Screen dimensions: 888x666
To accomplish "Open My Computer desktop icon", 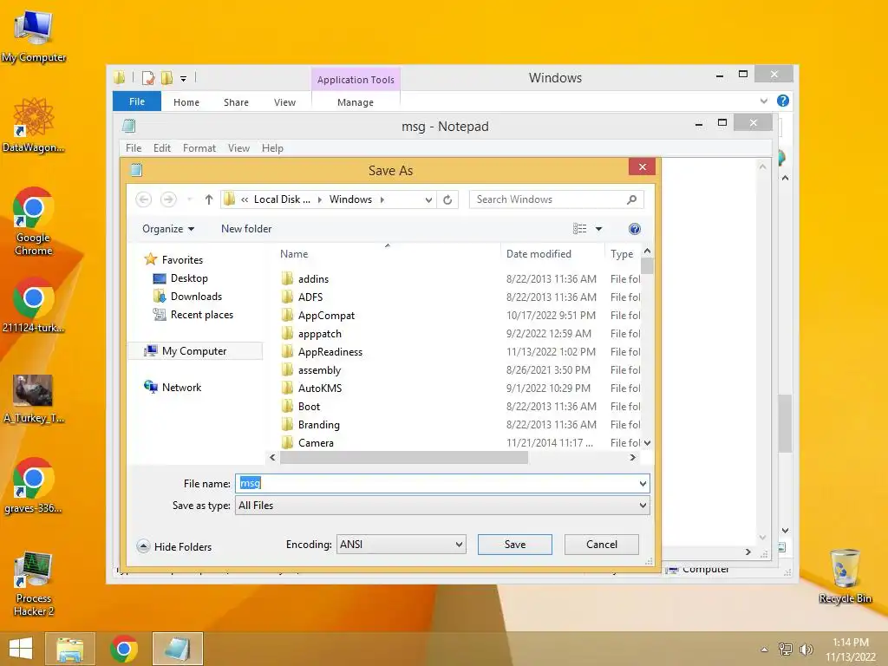I will pos(34,36).
